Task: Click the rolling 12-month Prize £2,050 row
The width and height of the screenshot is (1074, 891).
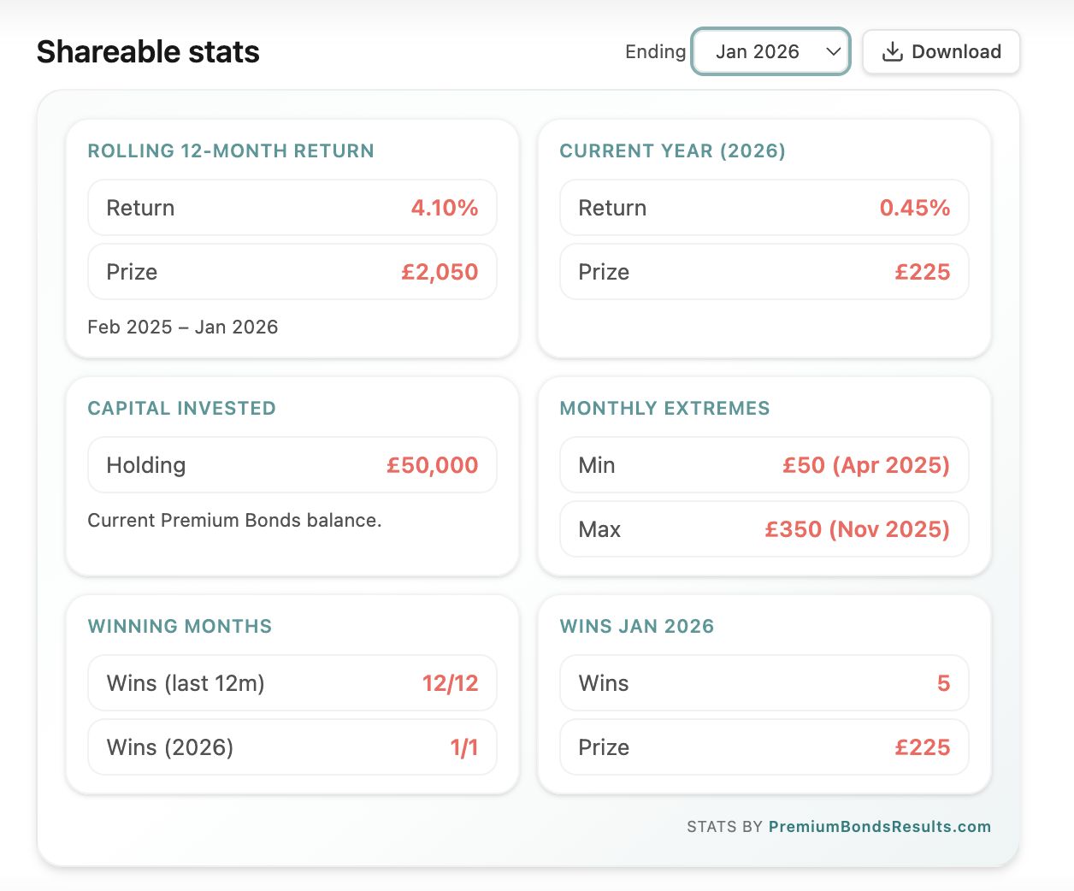Action: 292,272
